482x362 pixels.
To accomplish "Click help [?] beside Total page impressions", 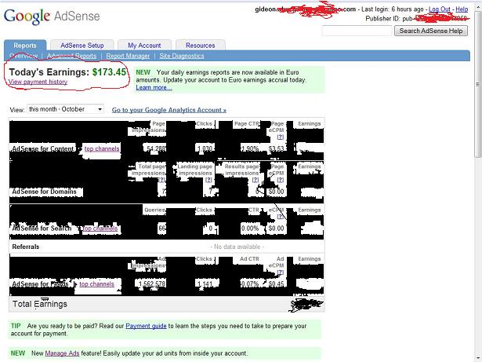I will [x=162, y=180].
